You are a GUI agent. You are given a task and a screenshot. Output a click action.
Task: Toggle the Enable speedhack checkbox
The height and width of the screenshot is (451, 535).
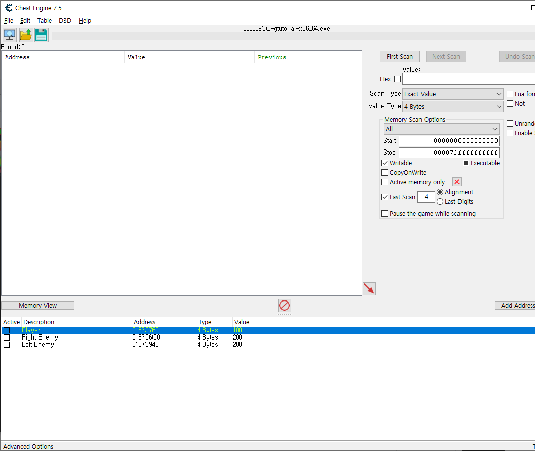click(x=510, y=133)
